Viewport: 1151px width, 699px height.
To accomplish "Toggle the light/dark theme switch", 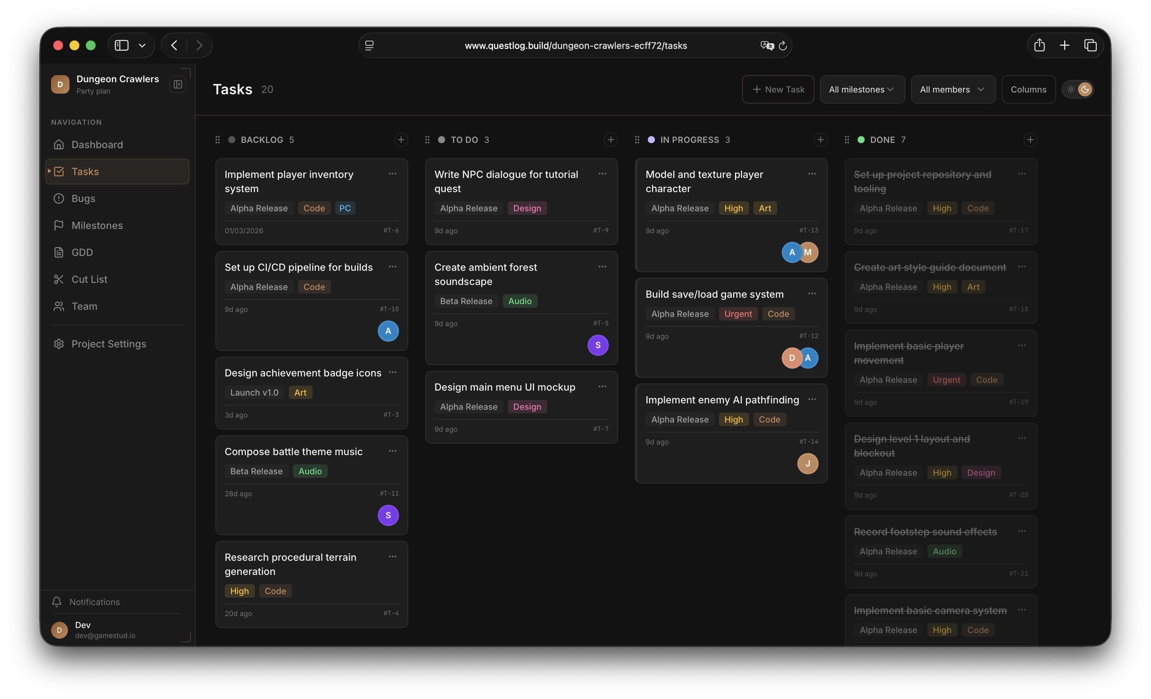I will [x=1077, y=89].
